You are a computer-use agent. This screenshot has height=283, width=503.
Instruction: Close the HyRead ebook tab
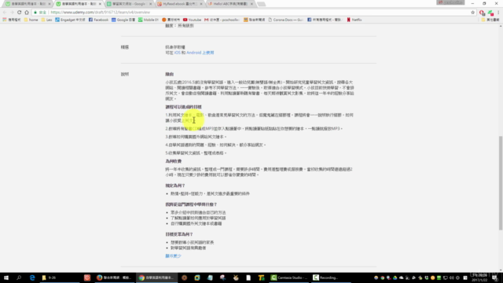tap(201, 4)
